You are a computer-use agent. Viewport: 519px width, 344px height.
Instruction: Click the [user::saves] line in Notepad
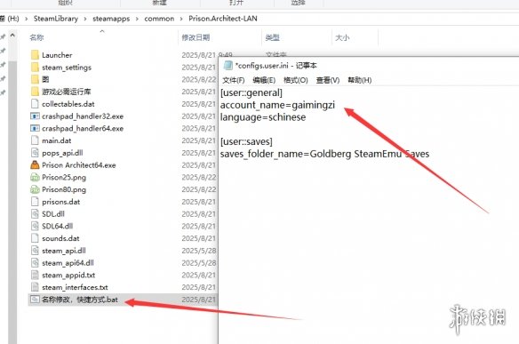[246, 141]
